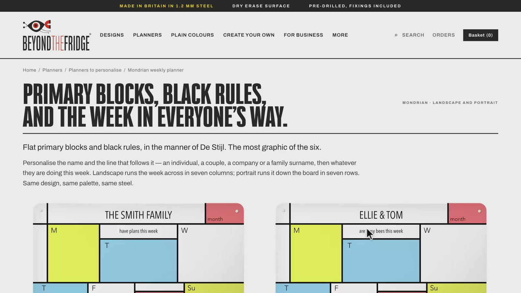Click the Beyond The Fridge logo

tap(57, 35)
